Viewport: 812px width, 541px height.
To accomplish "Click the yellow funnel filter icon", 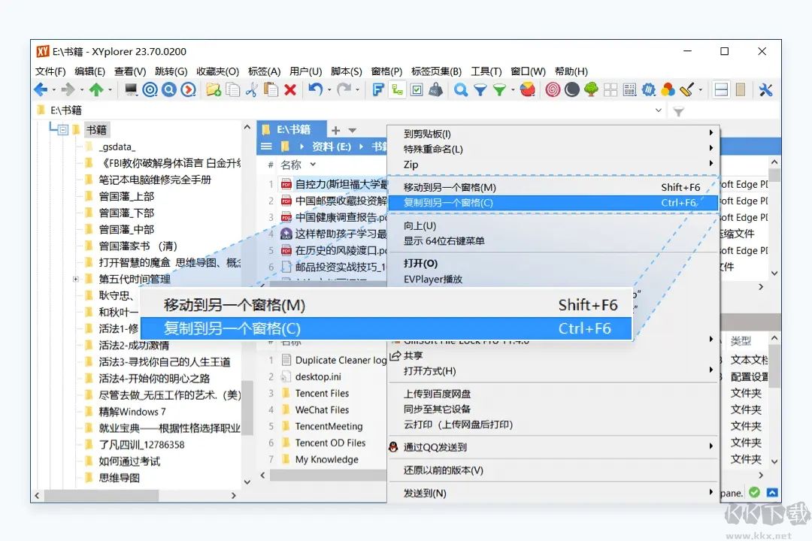I will pyautogui.click(x=498, y=89).
